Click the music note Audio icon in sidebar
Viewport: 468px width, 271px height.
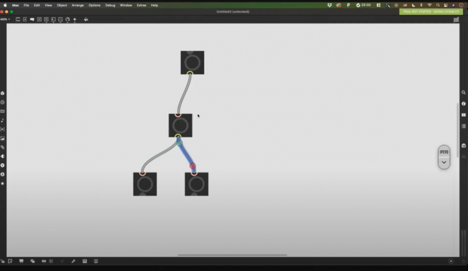click(x=2, y=120)
